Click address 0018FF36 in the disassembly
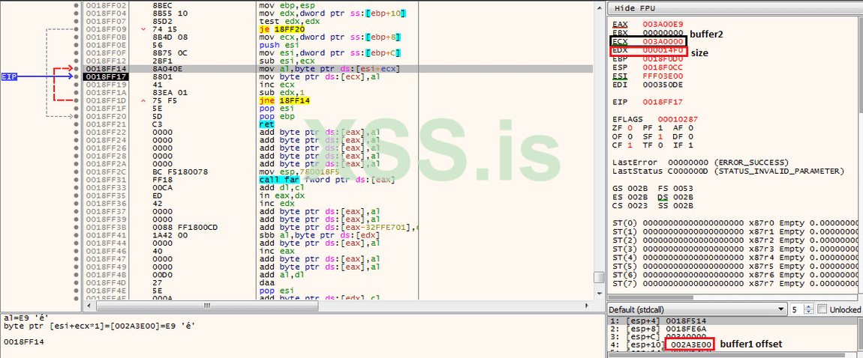 click(x=107, y=203)
